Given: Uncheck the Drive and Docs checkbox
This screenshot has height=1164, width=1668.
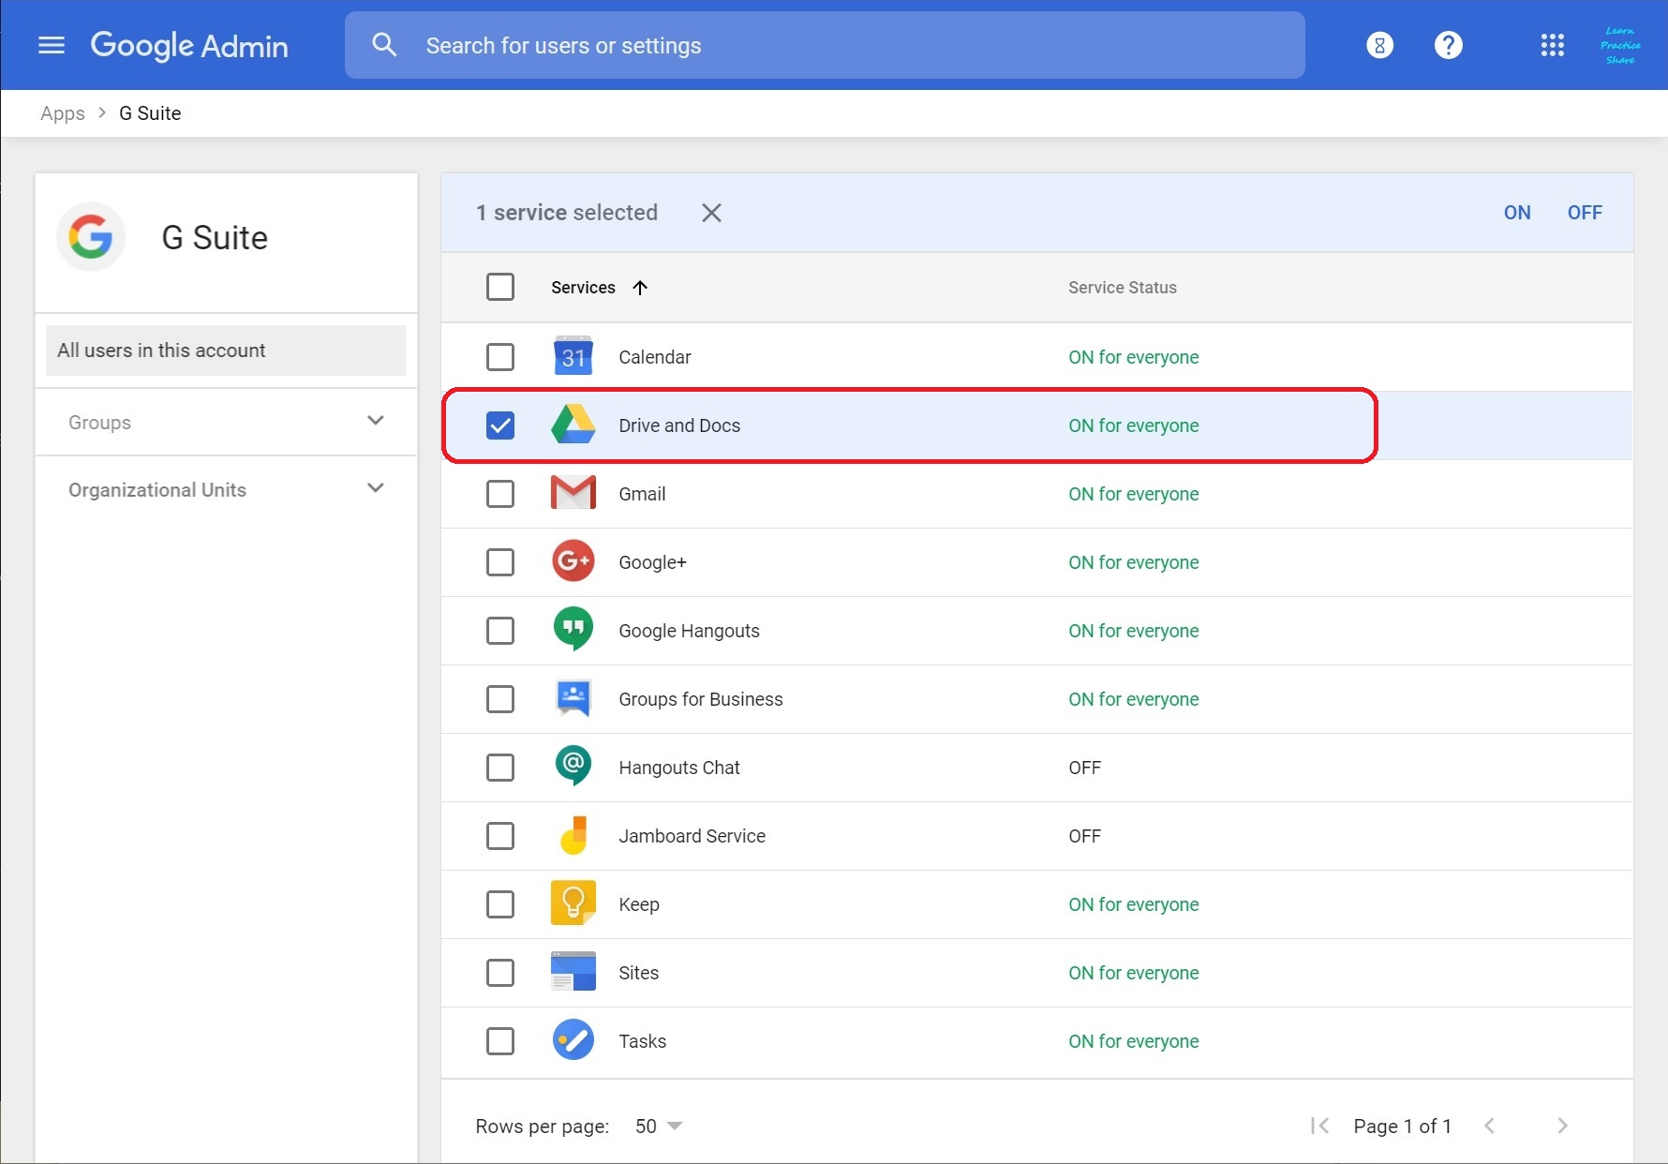Looking at the screenshot, I should [x=500, y=425].
